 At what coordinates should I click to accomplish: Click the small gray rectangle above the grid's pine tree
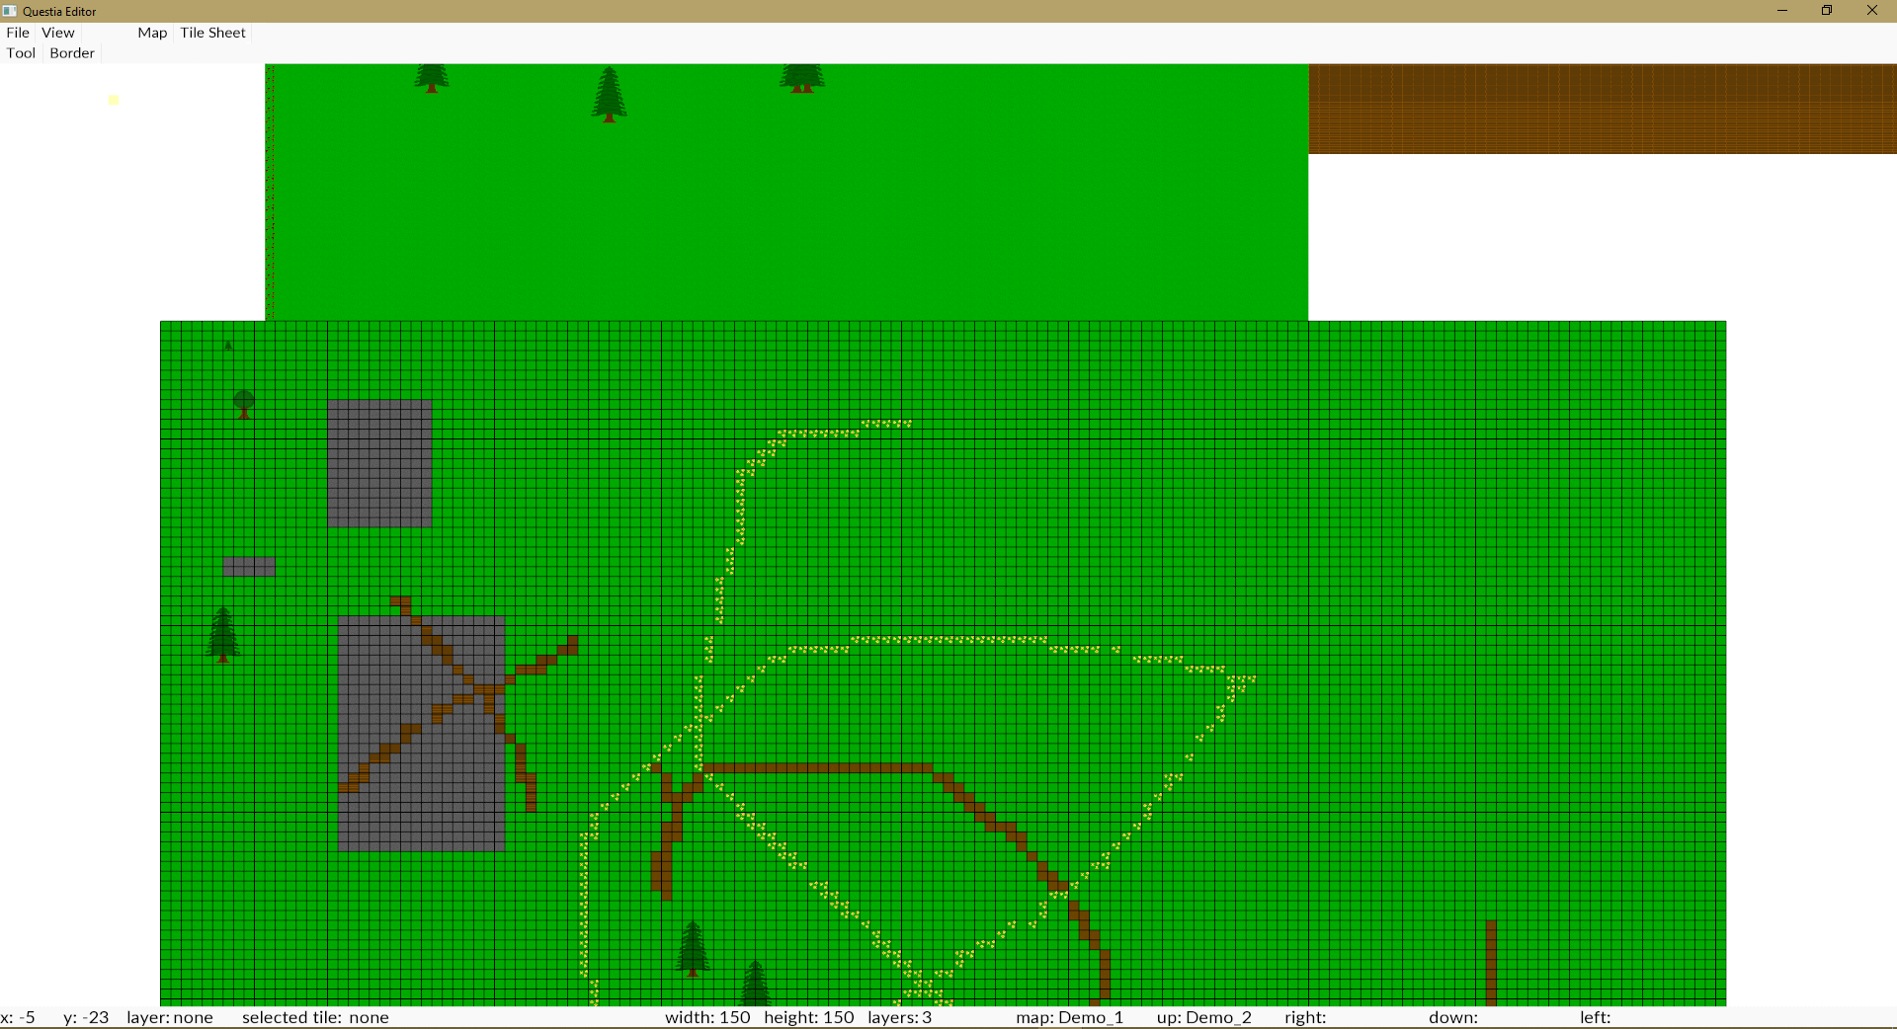pyautogui.click(x=249, y=566)
